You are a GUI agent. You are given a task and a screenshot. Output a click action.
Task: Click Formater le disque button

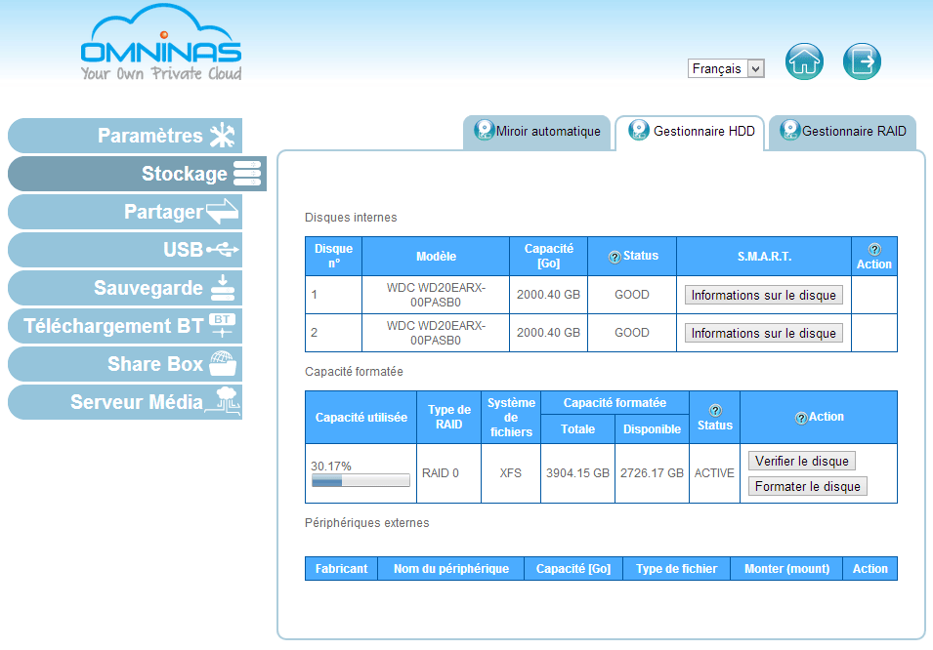point(807,486)
